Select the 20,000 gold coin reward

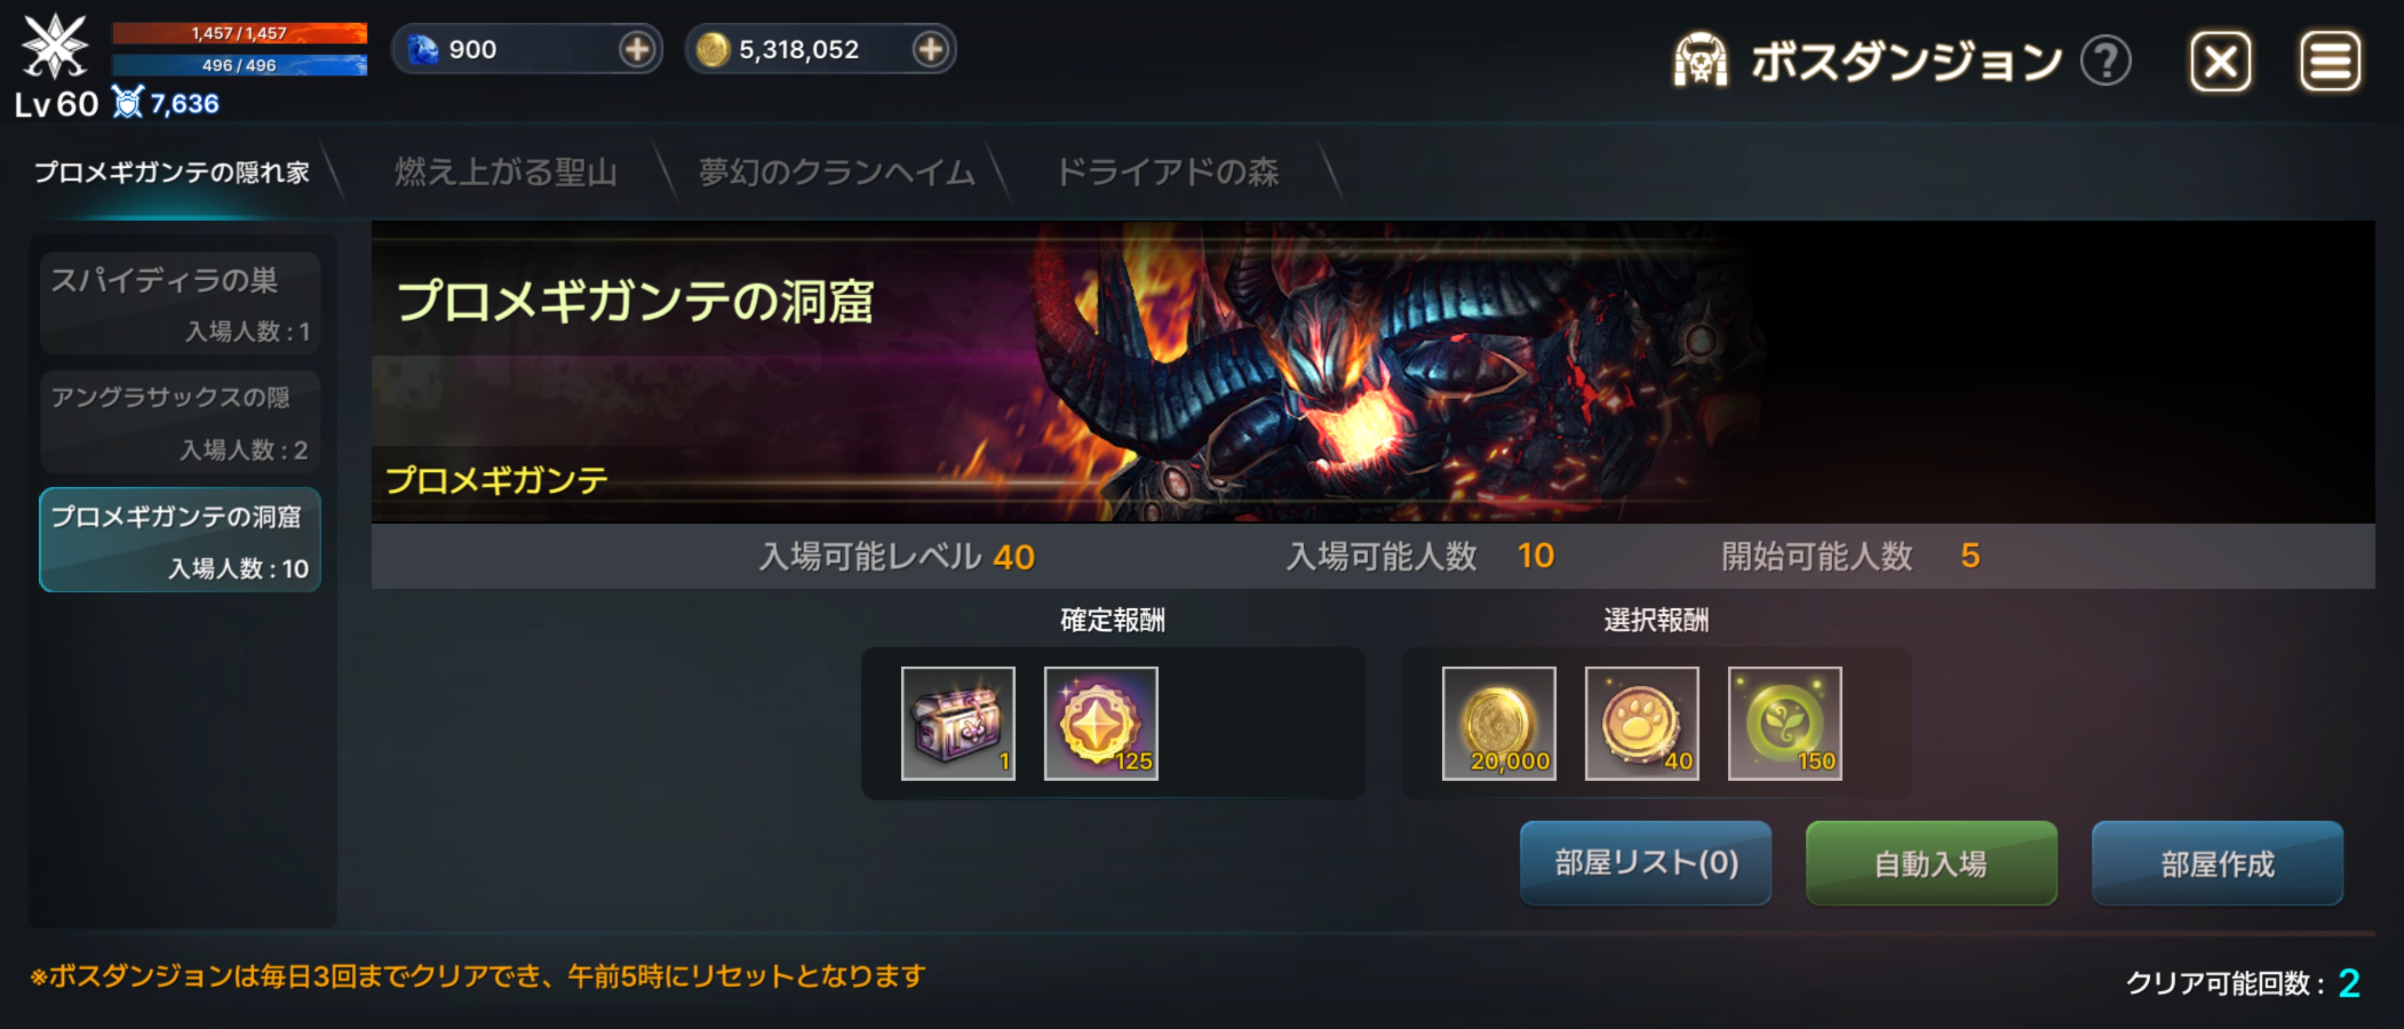click(1499, 723)
